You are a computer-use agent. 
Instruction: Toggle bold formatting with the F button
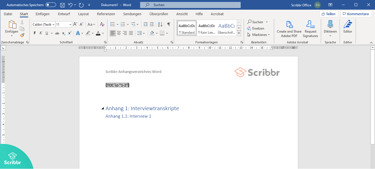point(35,33)
